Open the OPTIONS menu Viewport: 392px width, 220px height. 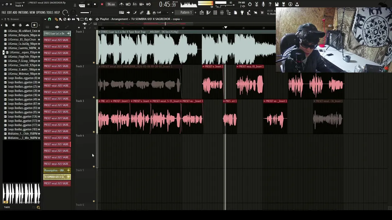(41, 13)
